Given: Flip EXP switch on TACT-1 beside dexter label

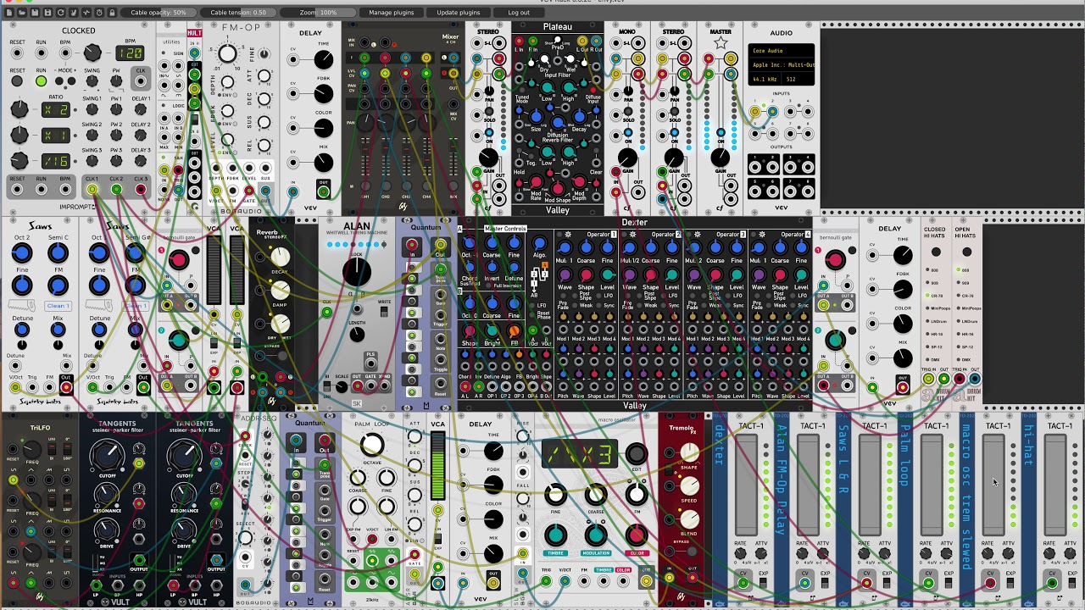Looking at the screenshot, I should (763, 583).
